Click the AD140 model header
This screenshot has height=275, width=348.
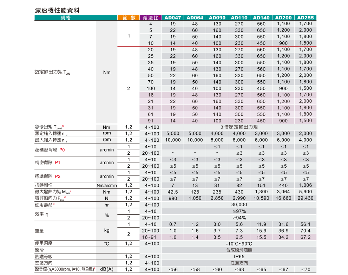click(261, 18)
